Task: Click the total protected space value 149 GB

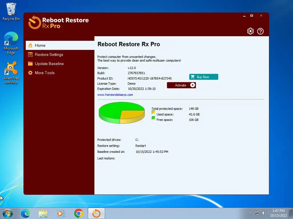Action: (194, 109)
